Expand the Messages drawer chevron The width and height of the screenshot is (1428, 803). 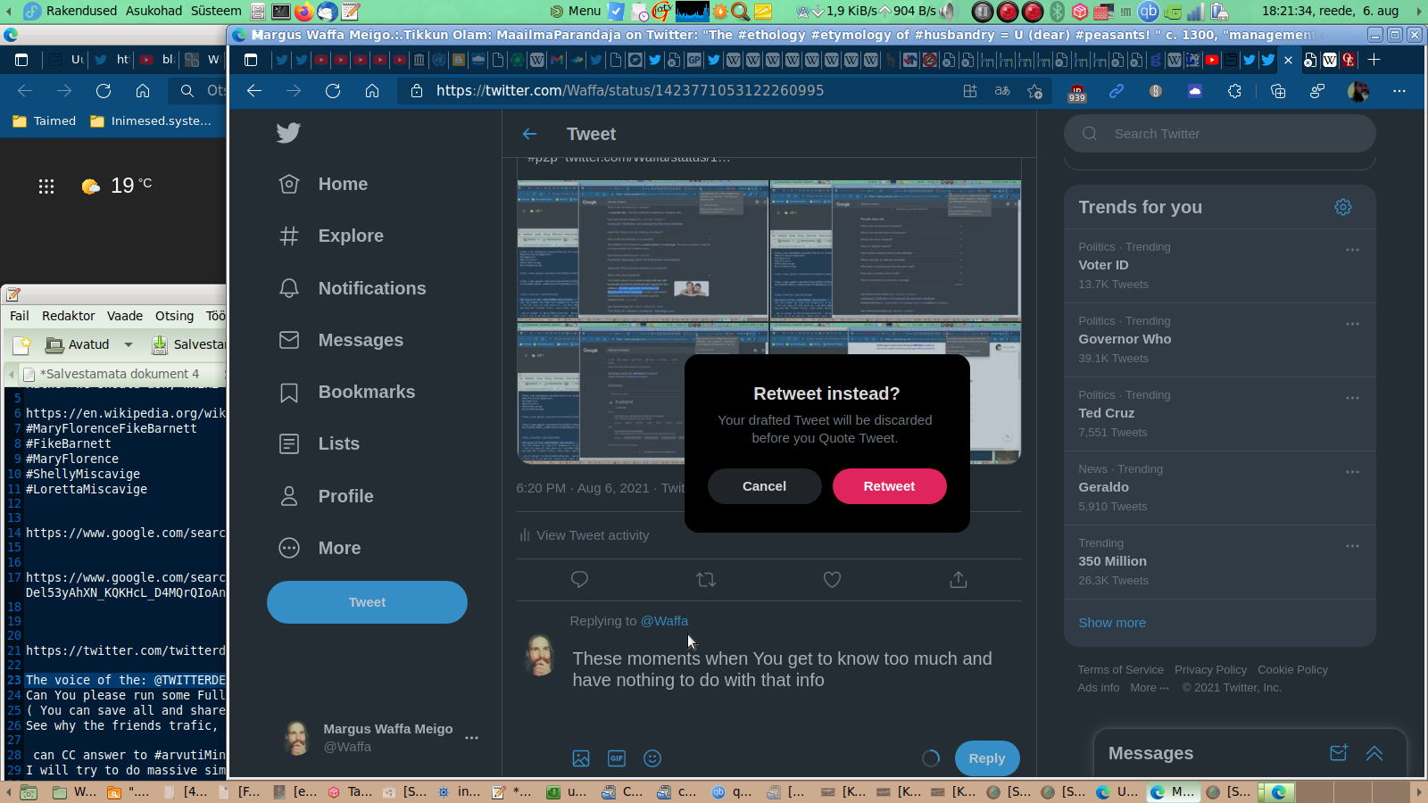coord(1374,753)
